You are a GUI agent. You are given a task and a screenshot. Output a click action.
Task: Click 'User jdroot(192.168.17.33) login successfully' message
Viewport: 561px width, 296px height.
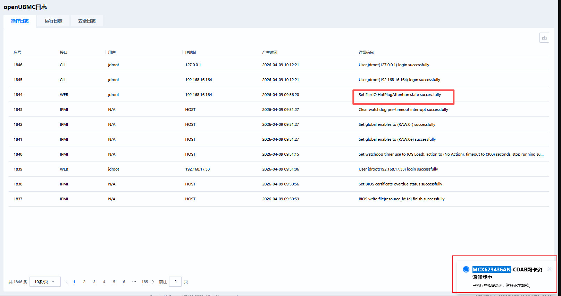pyautogui.click(x=398, y=169)
